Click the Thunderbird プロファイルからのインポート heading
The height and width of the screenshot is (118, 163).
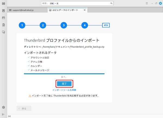click(x=62, y=40)
